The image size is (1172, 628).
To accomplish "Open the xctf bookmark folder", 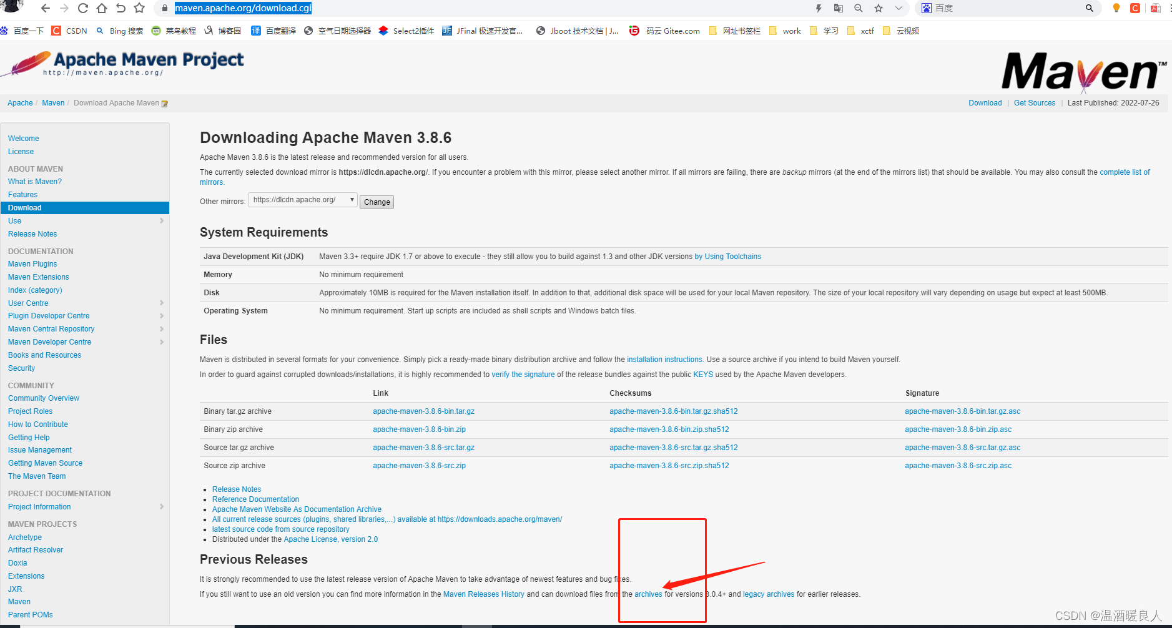I will [860, 31].
